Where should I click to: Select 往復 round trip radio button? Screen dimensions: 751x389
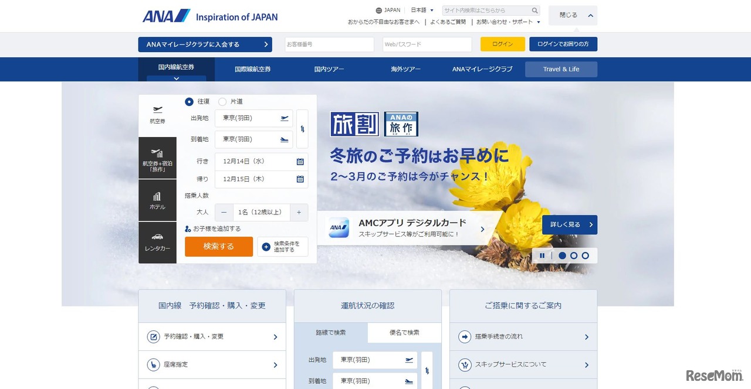(189, 101)
